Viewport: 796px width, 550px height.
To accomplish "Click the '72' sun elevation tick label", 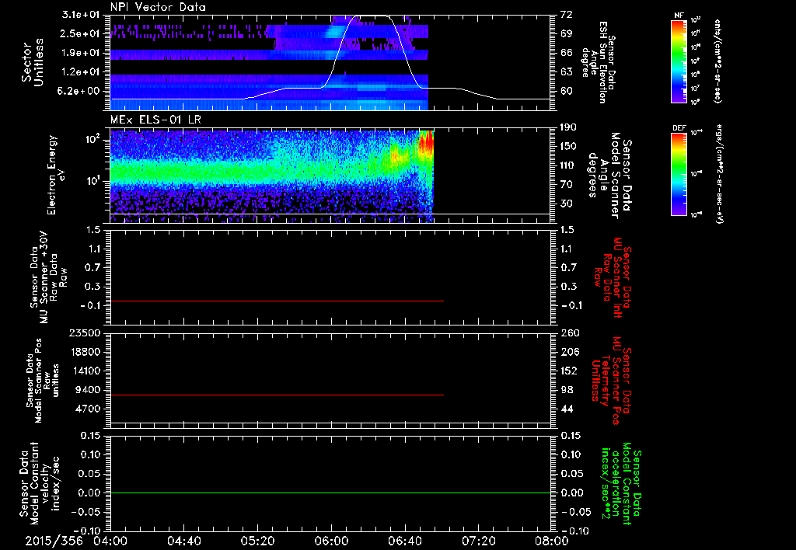I will tap(566, 15).
